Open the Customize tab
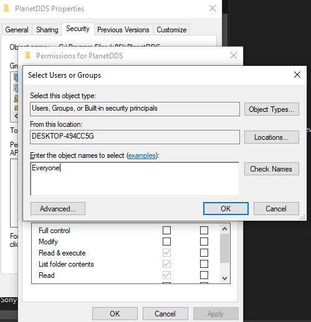 (x=171, y=30)
